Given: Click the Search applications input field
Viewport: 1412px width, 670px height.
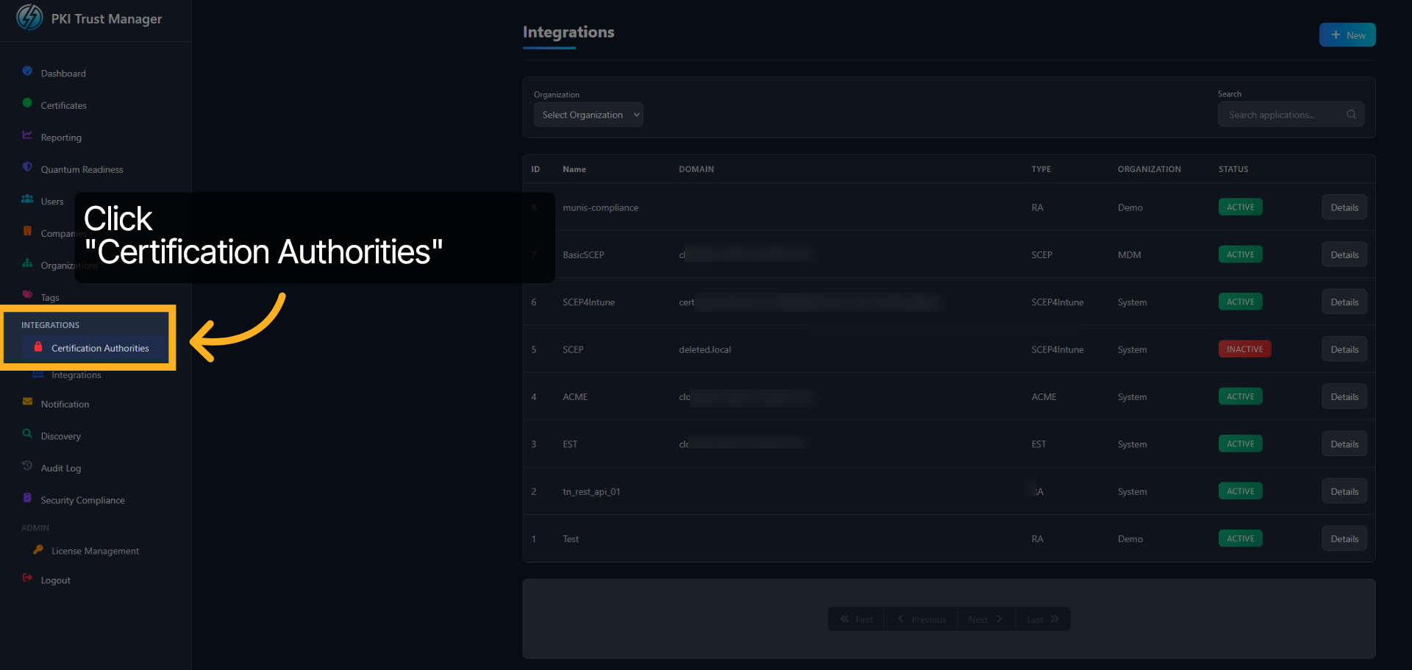Looking at the screenshot, I should pyautogui.click(x=1280, y=114).
